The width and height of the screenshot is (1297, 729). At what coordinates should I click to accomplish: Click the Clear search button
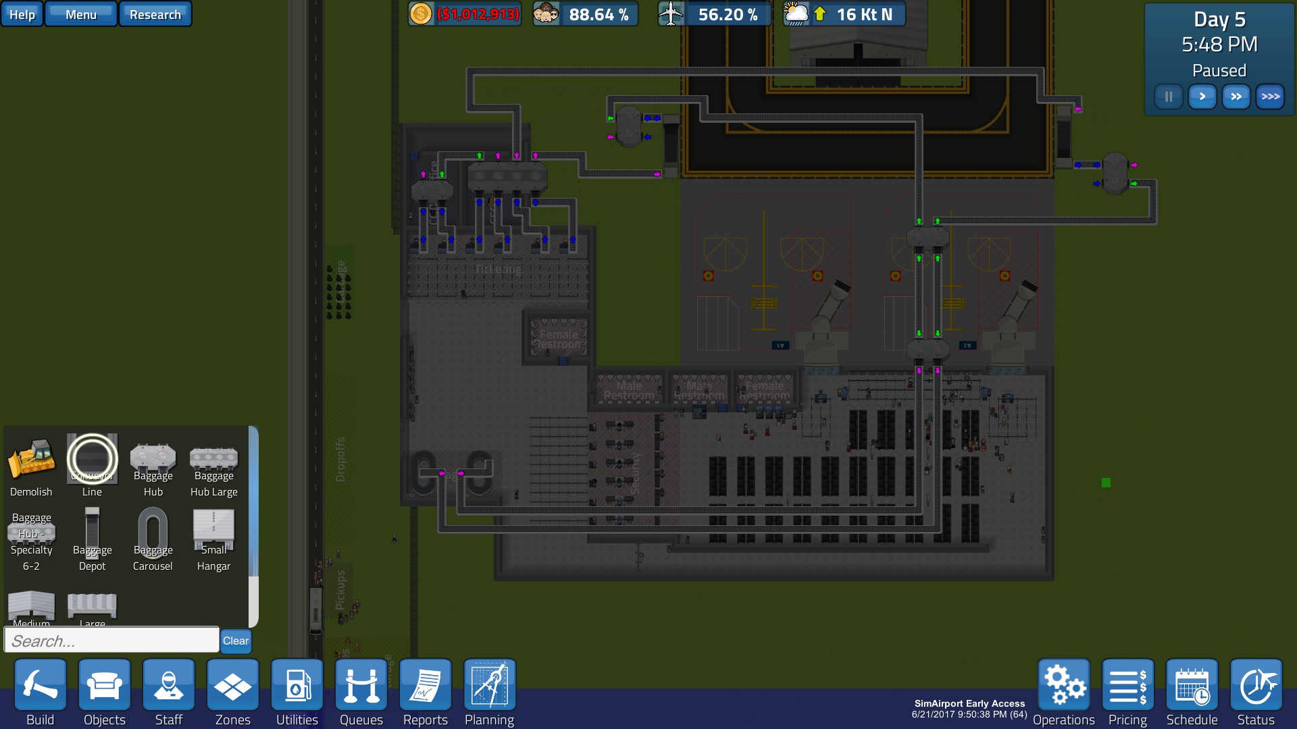[236, 641]
